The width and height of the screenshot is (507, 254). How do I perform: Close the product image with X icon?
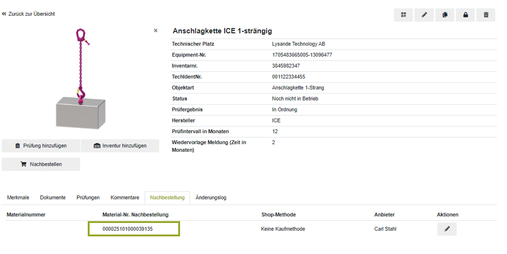pos(156,30)
